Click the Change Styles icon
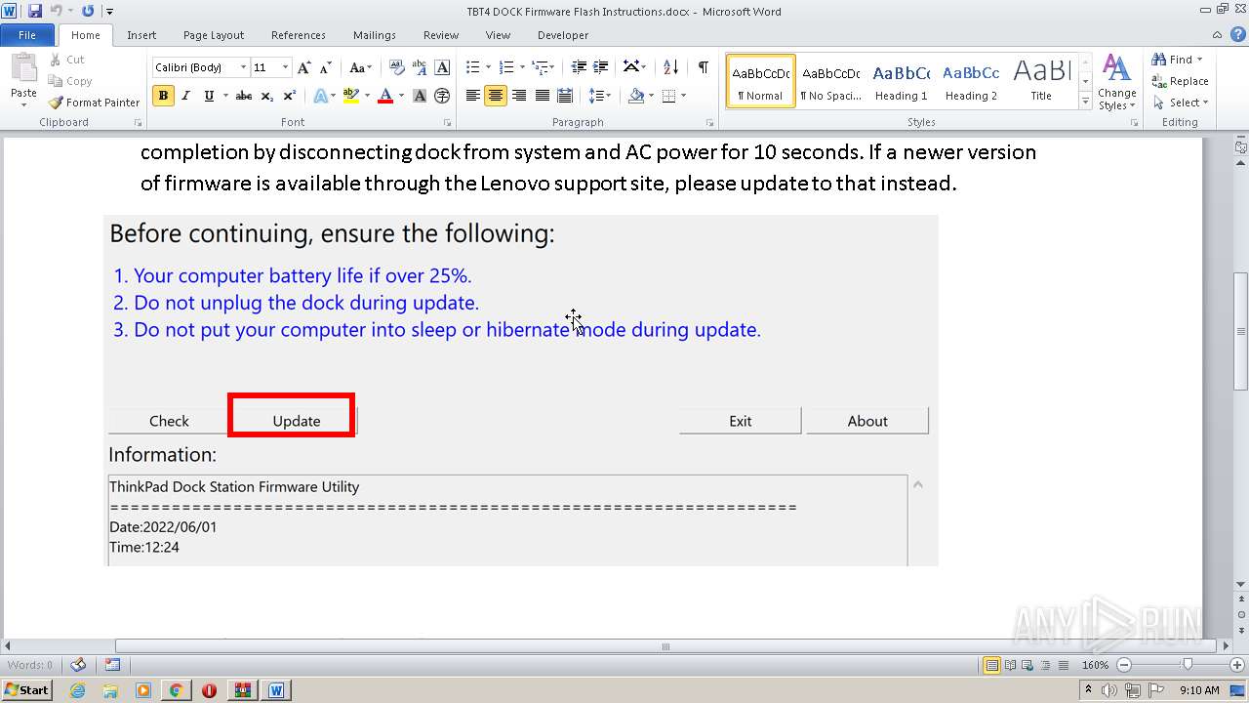This screenshot has height=703, width=1249. point(1116,82)
